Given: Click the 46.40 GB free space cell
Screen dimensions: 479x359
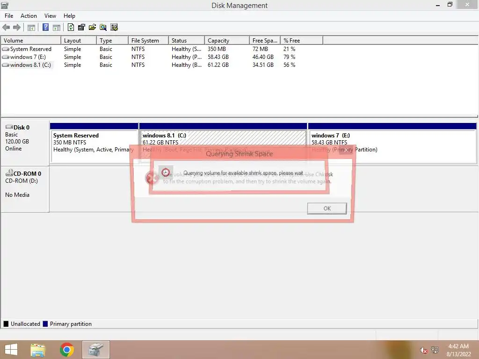Looking at the screenshot, I should (263, 57).
